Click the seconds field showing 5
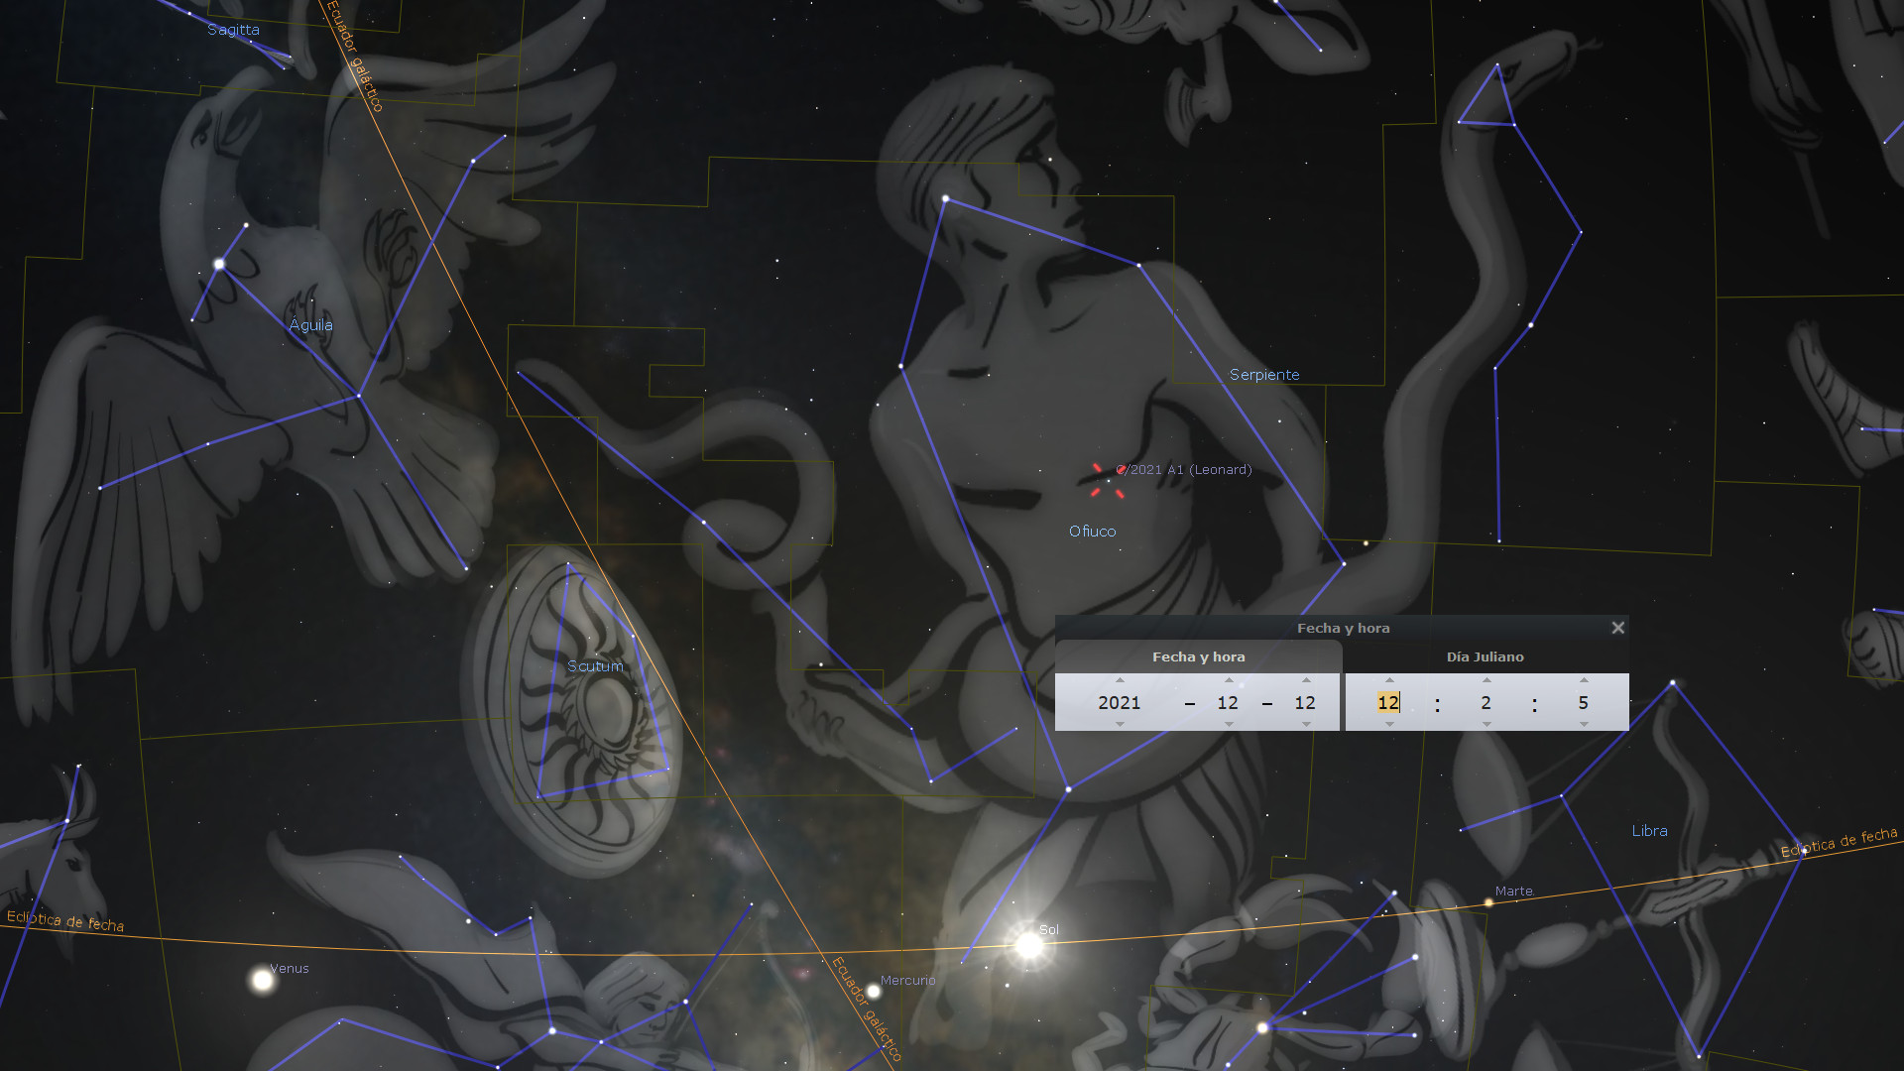This screenshot has width=1904, height=1071. click(x=1583, y=702)
